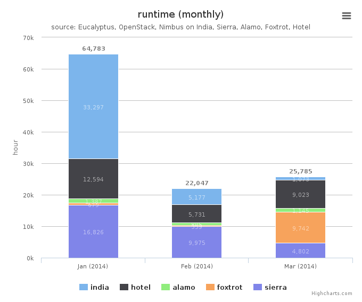This screenshot has width=362, height=302.
Task: Select the Mar alamo green bar segment
Action: pos(301,210)
